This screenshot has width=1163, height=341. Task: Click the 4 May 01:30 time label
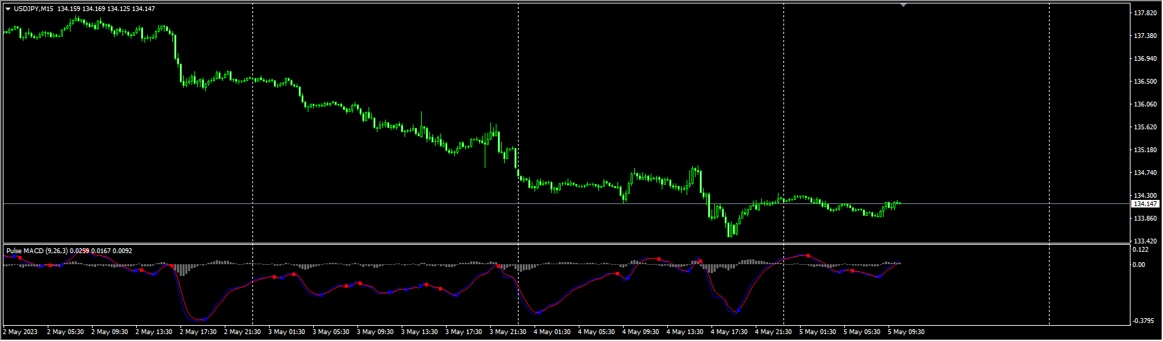click(552, 332)
